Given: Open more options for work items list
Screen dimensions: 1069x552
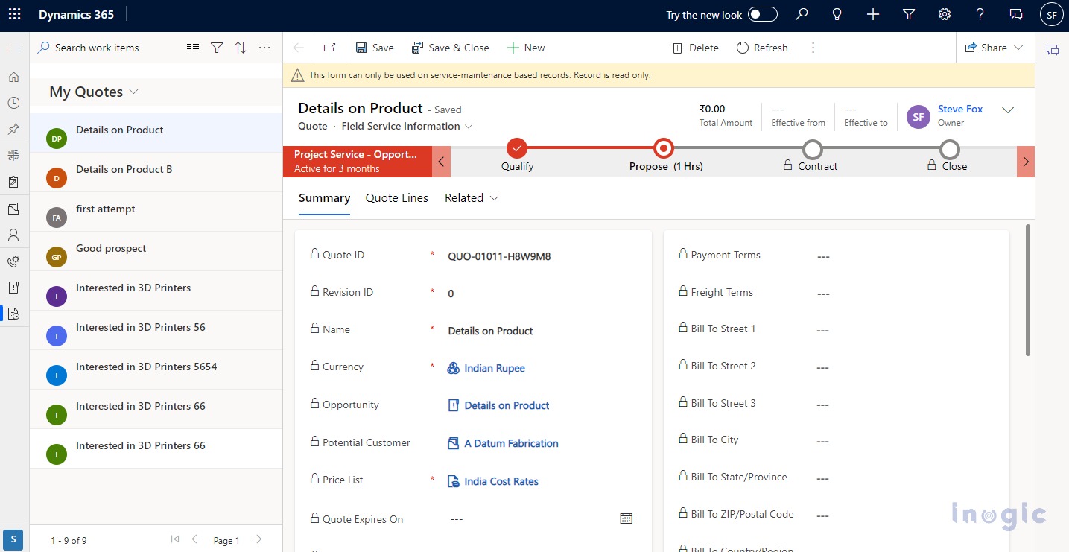Looking at the screenshot, I should pos(264,48).
